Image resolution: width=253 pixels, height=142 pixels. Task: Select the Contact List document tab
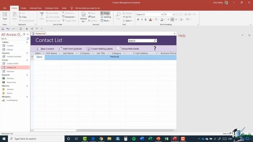39,34
